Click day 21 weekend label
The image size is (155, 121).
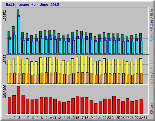click(x=100, y=118)
